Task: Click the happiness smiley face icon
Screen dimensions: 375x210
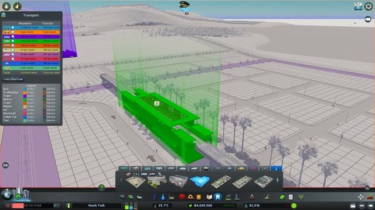Action: [294, 205]
